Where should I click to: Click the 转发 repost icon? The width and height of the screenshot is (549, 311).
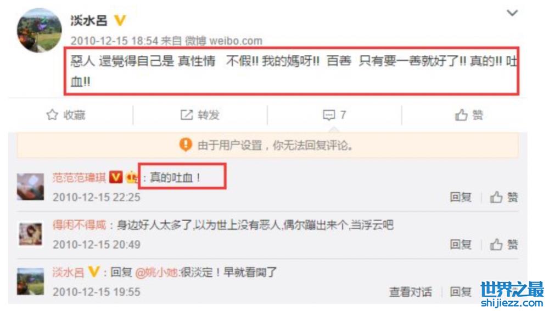(x=186, y=114)
